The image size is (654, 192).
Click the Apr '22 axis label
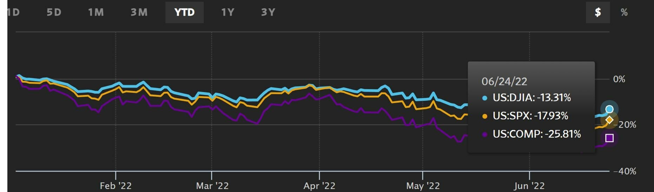click(x=319, y=186)
